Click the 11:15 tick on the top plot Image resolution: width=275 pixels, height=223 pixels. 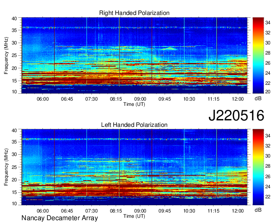click(214, 99)
